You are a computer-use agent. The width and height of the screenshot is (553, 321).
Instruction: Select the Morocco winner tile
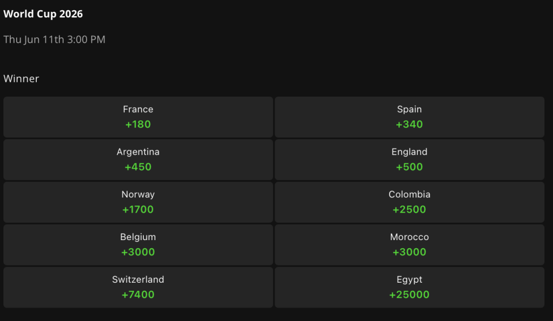[409, 244]
